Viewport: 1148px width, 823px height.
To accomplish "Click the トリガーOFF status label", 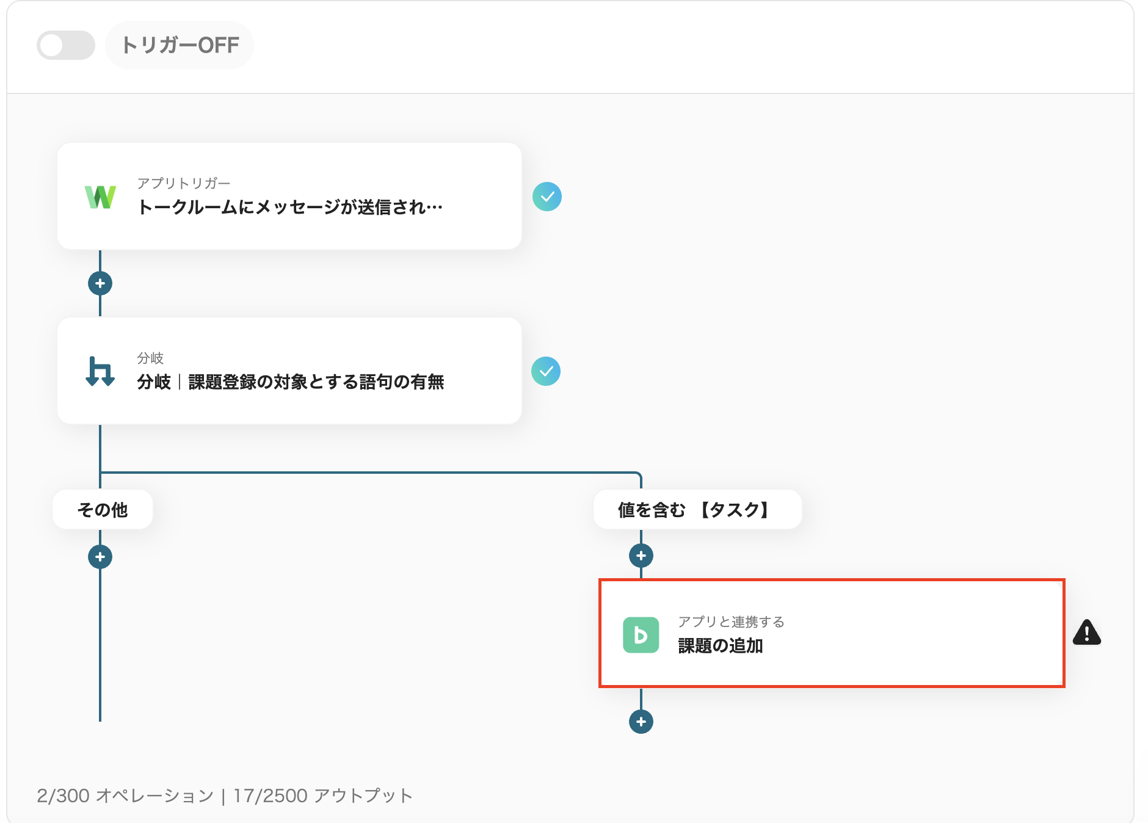I will tap(180, 45).
